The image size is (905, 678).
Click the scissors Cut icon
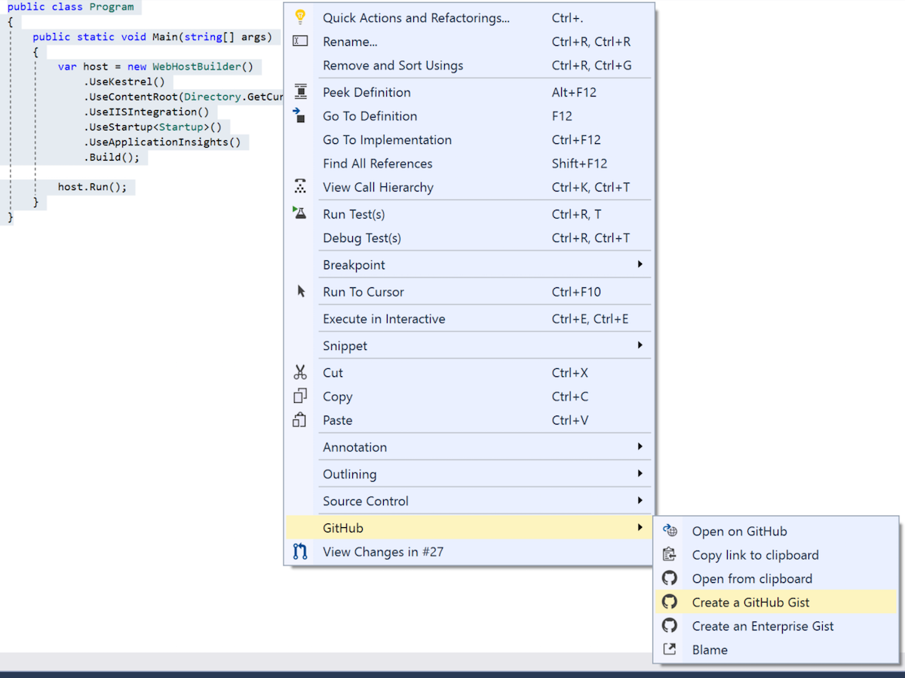tap(300, 372)
